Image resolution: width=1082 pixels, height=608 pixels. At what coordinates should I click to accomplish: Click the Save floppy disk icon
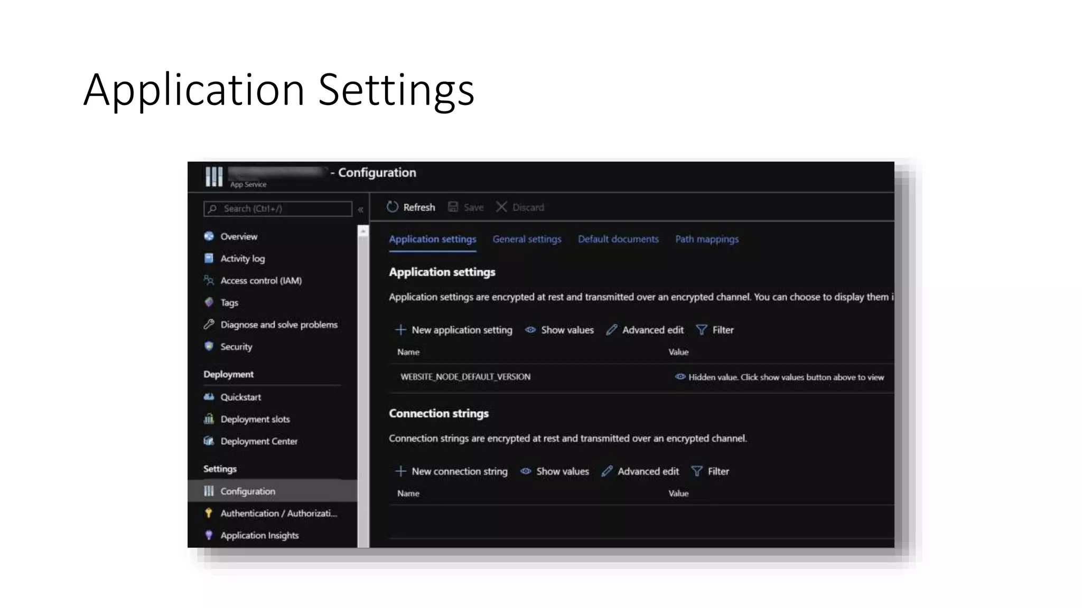tap(453, 207)
